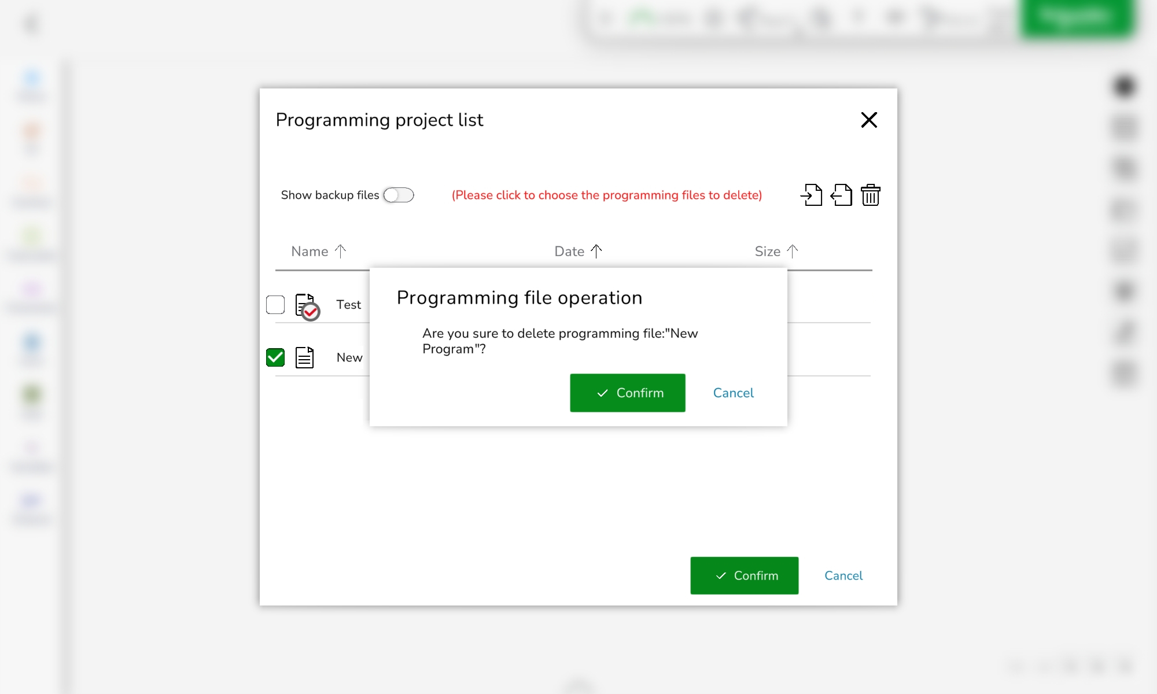This screenshot has height=694, width=1157.
Task: Uncheck the New program checkbox
Action: pos(275,357)
